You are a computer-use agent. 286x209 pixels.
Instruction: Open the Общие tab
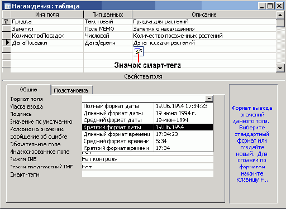tap(28, 90)
